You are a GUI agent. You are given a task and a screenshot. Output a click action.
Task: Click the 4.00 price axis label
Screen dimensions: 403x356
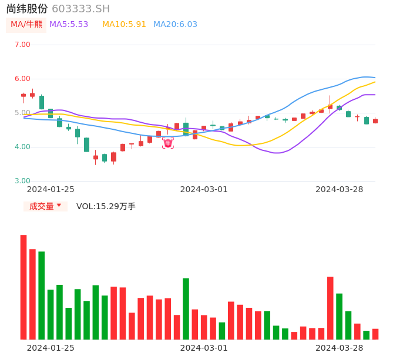tap(22, 147)
